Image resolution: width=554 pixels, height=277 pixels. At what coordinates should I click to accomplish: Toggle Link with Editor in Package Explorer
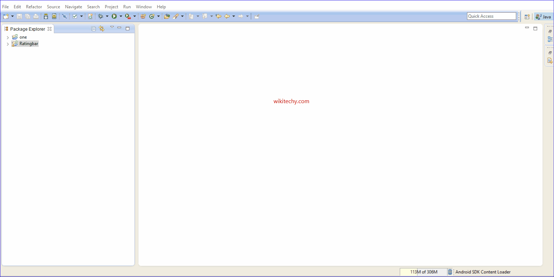[x=102, y=29]
